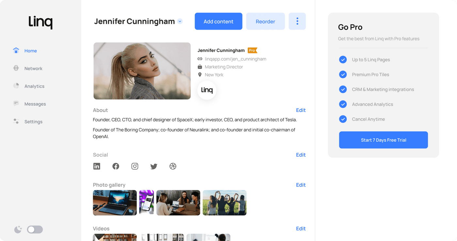
Task: Edit the Social section
Action: (x=301, y=155)
